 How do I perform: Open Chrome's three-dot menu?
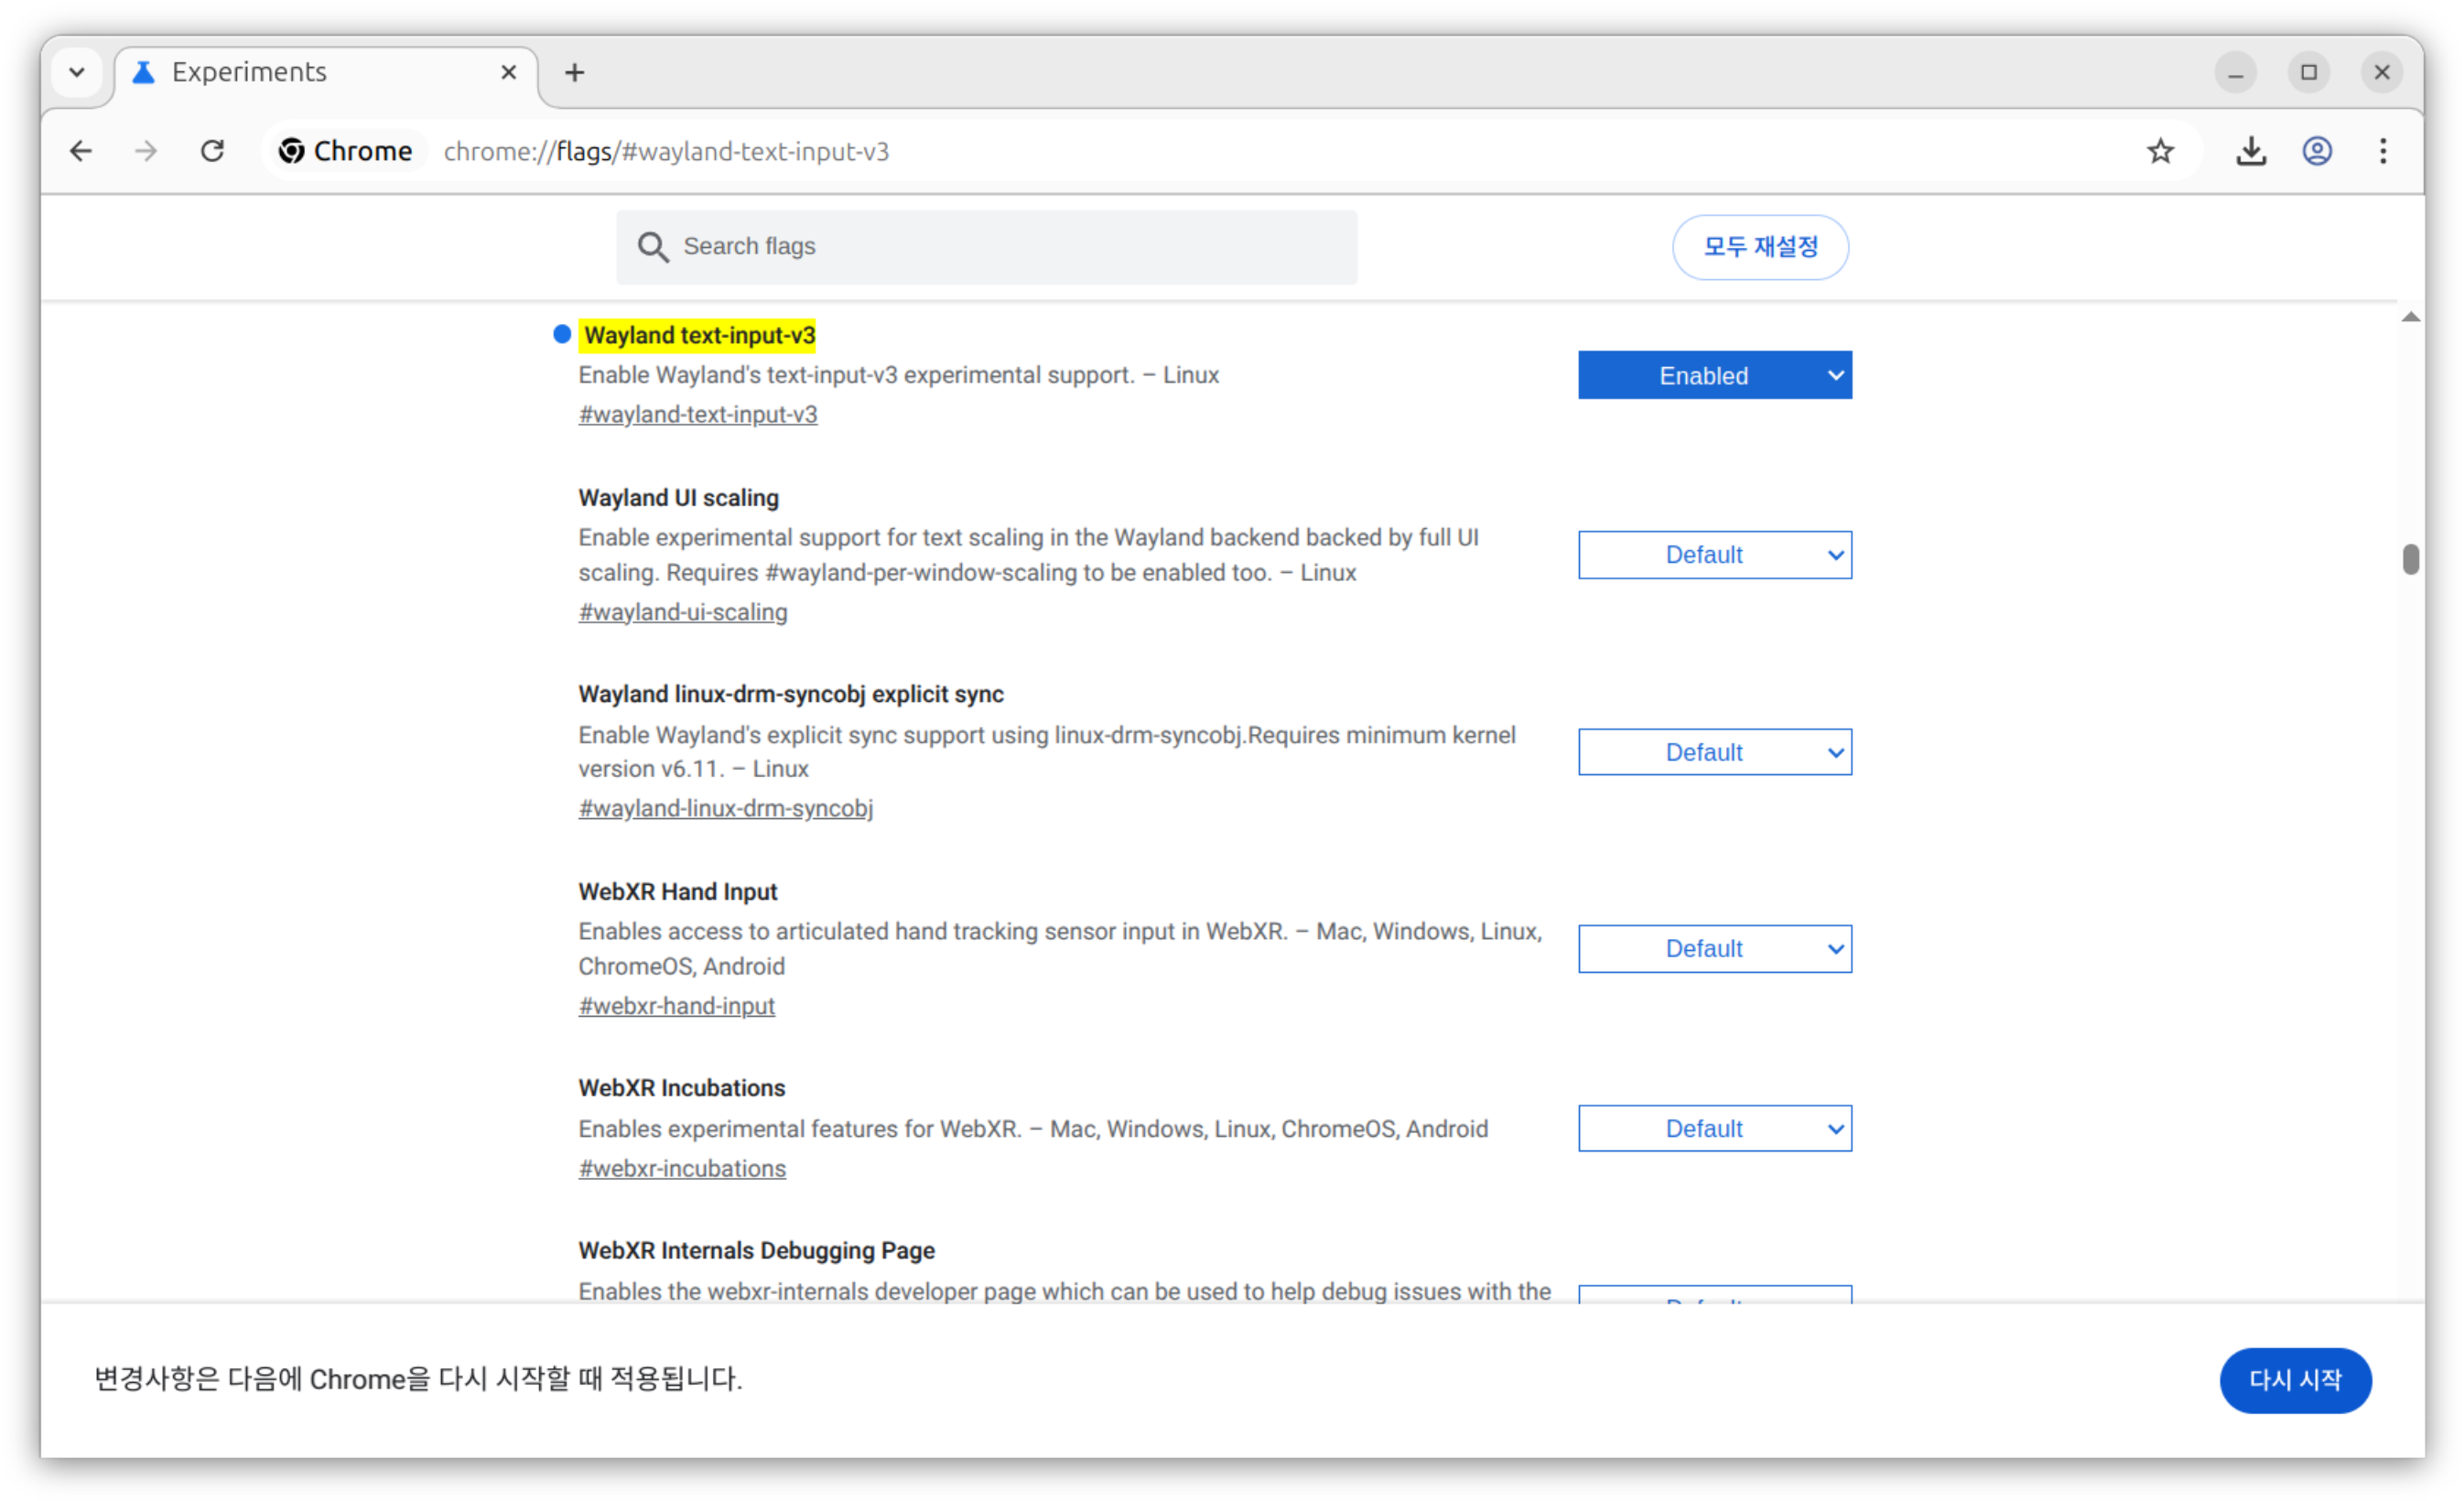point(2383,151)
